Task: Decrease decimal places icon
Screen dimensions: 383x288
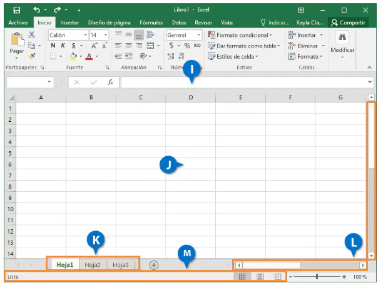Action: 181,56
